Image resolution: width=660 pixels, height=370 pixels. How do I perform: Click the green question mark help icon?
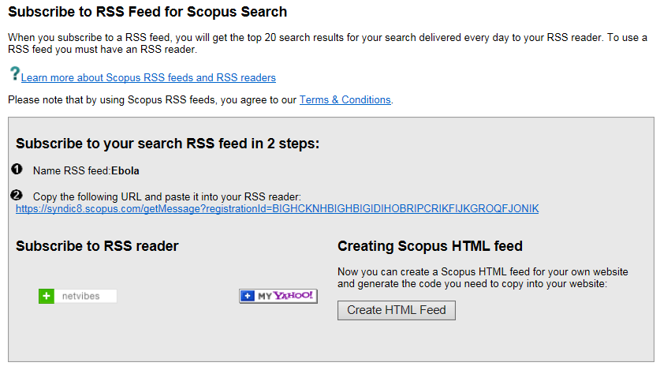click(x=14, y=74)
